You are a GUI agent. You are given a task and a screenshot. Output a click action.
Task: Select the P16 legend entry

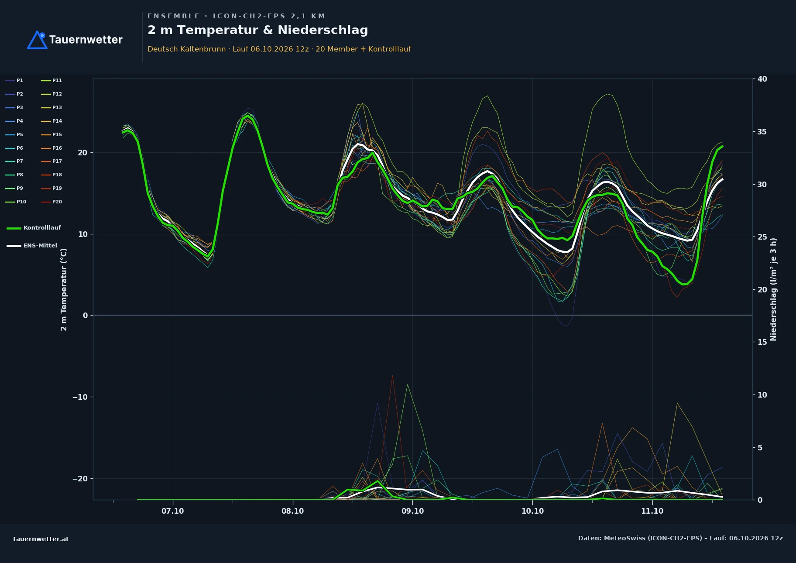pyautogui.click(x=51, y=148)
